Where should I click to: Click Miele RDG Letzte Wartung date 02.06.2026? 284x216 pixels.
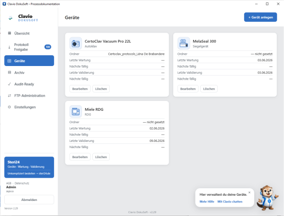point(157,128)
